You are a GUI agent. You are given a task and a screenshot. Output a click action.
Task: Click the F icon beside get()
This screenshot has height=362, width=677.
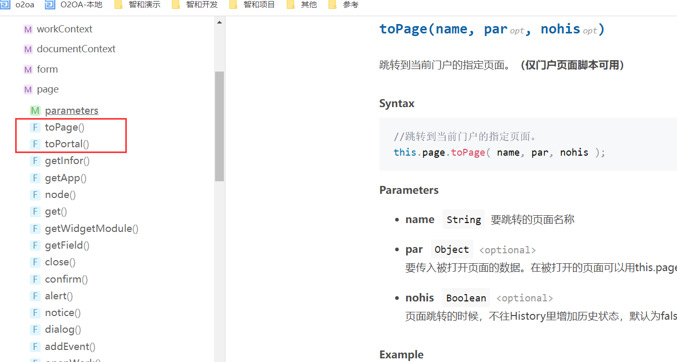(35, 211)
